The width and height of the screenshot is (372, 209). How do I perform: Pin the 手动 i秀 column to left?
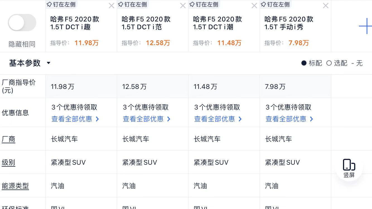(276, 4)
